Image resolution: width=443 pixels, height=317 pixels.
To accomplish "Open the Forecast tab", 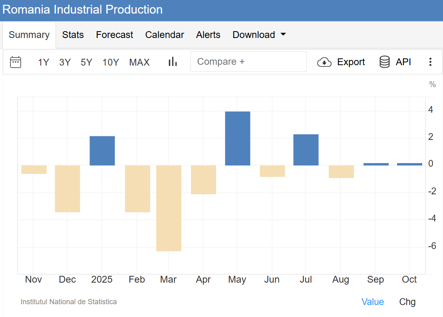I will (x=114, y=35).
